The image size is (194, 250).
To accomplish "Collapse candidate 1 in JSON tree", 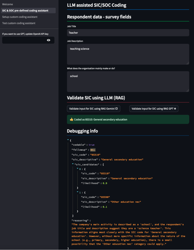I will pos(78,193).
